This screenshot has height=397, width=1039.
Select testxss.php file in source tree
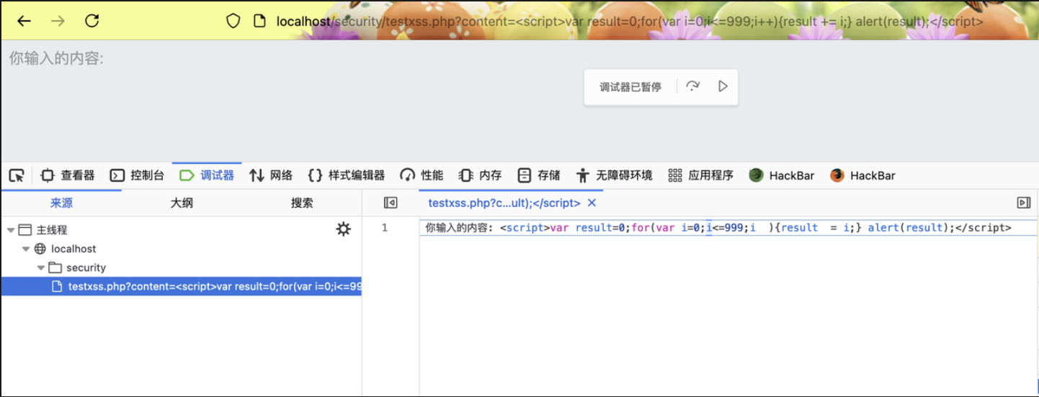181,286
